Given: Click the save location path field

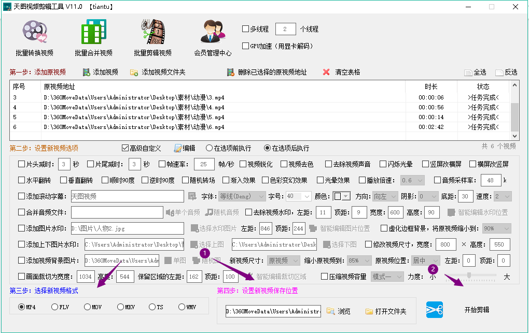Looking at the screenshot, I should 273,311.
